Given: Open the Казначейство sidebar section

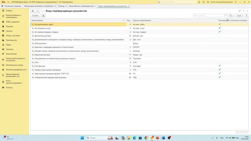Looking at the screenshot, I should pos(11,54).
